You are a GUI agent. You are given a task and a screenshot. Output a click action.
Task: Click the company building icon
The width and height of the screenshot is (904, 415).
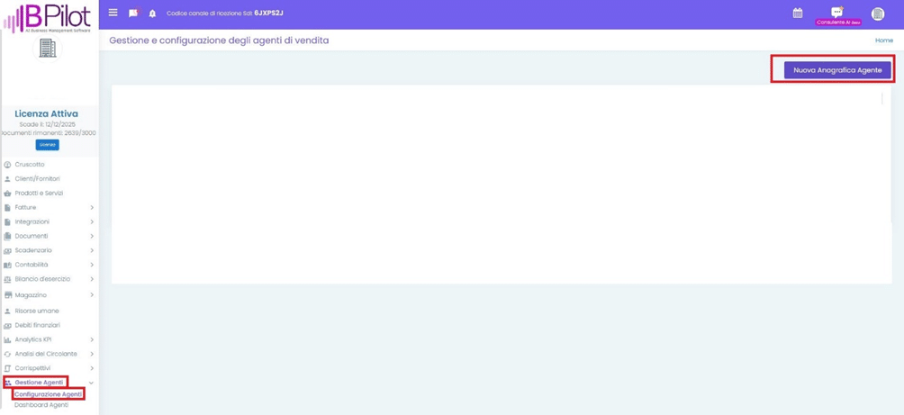pyautogui.click(x=48, y=49)
